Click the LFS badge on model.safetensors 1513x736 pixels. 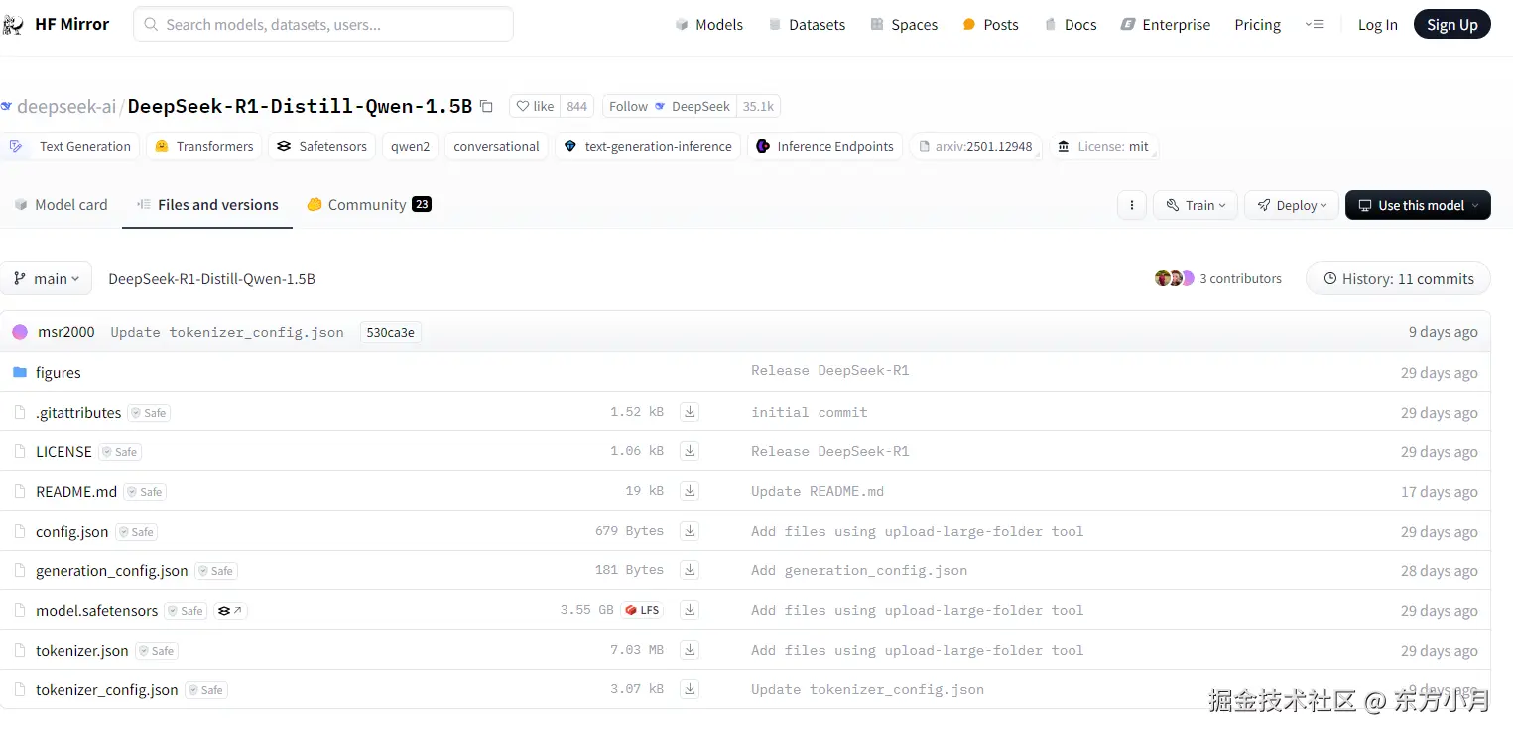[643, 610]
